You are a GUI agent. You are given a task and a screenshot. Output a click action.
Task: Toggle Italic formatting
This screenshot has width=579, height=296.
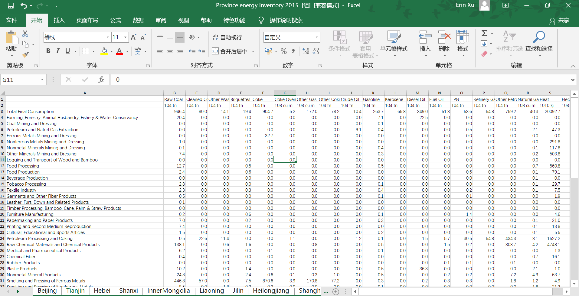[58, 51]
